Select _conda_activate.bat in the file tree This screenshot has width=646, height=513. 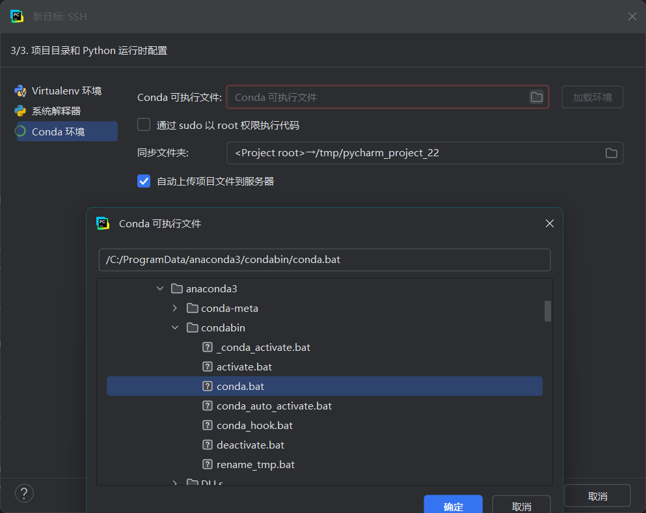pos(325,347)
